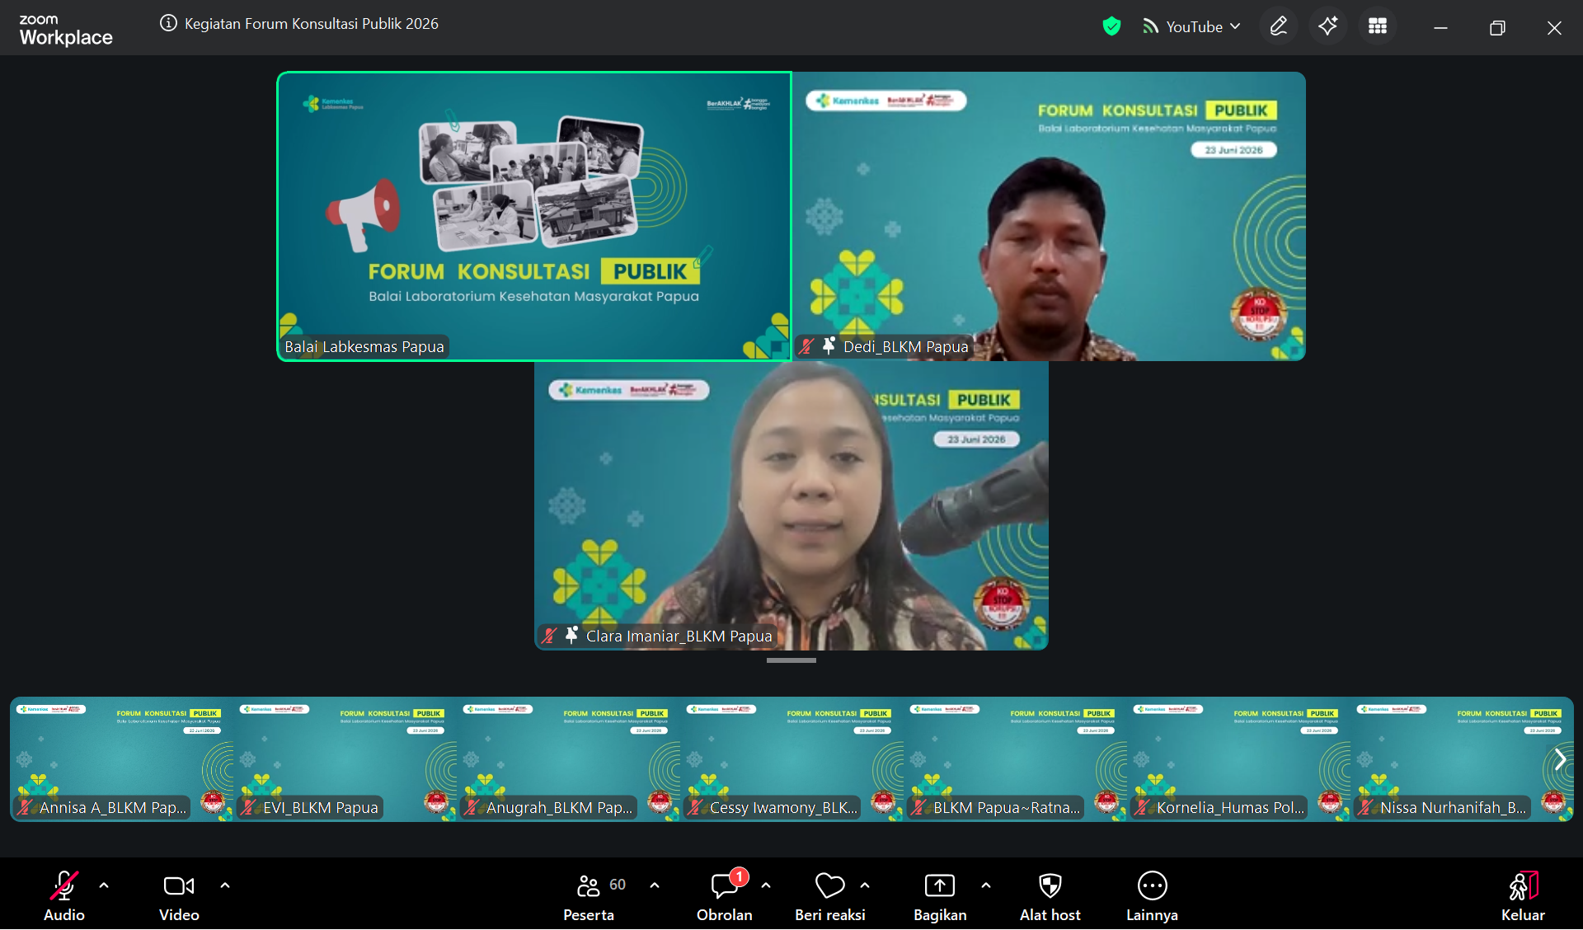Select Dedi_BLKM Papua video tile
The width and height of the screenshot is (1583, 930).
(x=1049, y=216)
